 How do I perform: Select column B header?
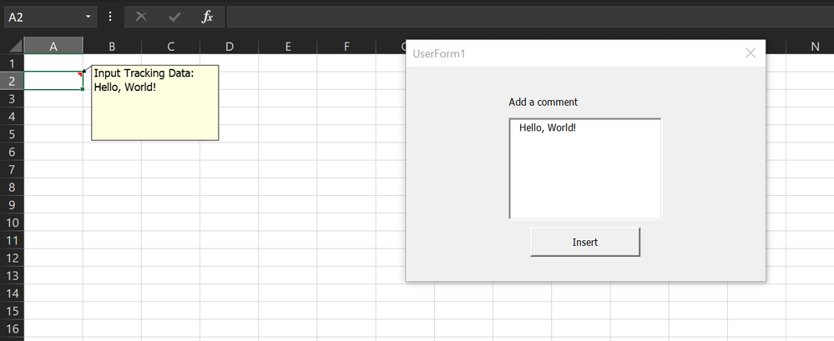click(x=112, y=46)
